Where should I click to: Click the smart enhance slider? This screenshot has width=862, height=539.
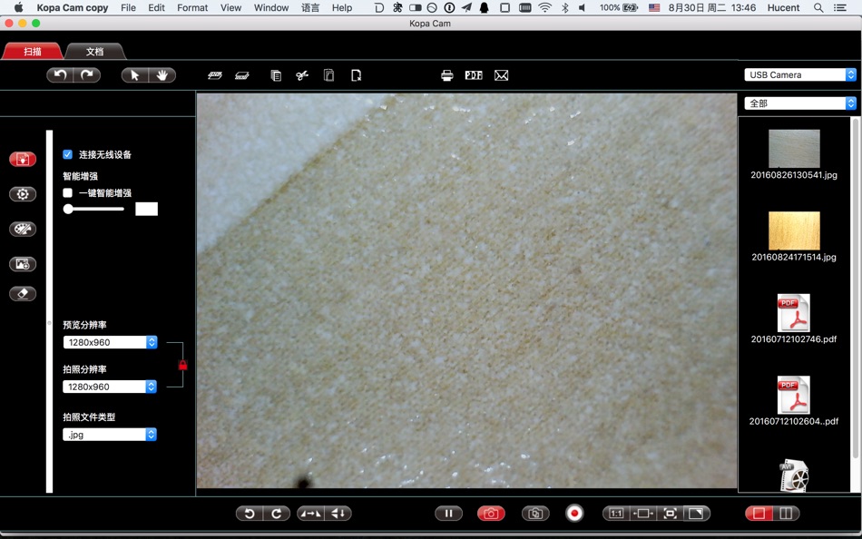point(93,209)
